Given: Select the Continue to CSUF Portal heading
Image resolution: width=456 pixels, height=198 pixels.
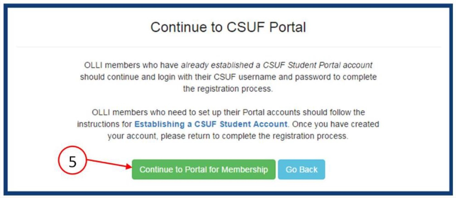Looking at the screenshot, I should 228,27.
